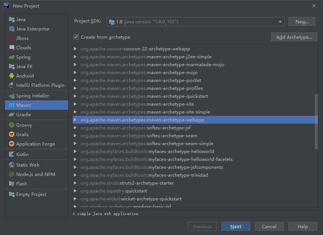Image resolution: width=323 pixels, height=235 pixels.
Task: Pick the Flash project icon
Action: tap(12, 184)
